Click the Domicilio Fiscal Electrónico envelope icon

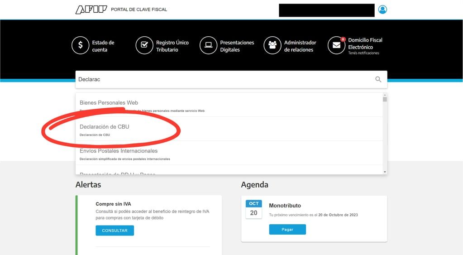(336, 45)
